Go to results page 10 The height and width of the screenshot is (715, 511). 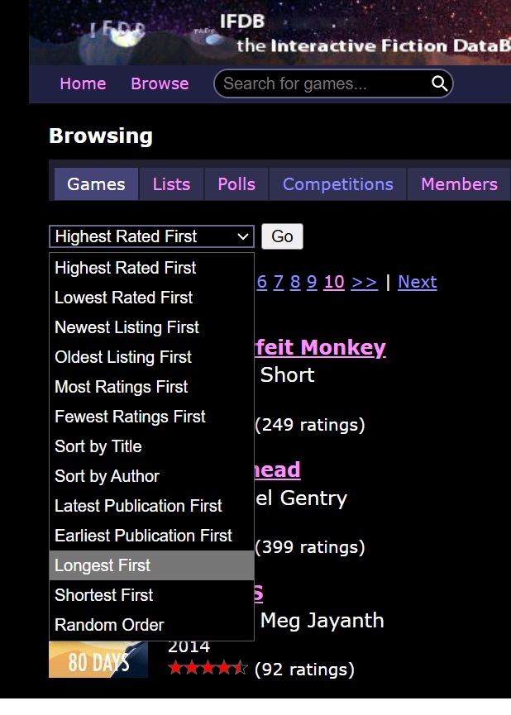pos(334,282)
